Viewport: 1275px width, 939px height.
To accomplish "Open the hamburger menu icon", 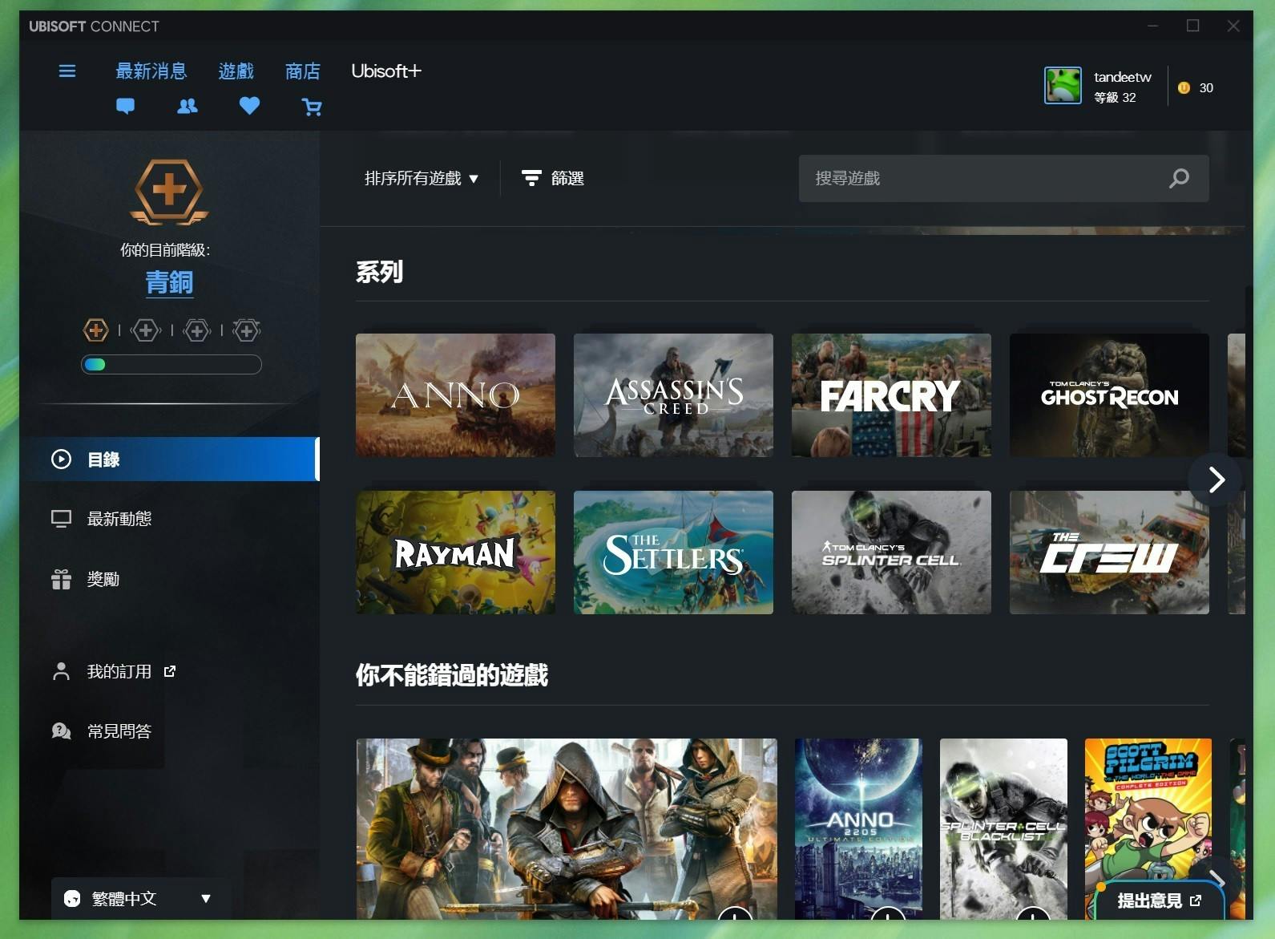I will [x=67, y=71].
